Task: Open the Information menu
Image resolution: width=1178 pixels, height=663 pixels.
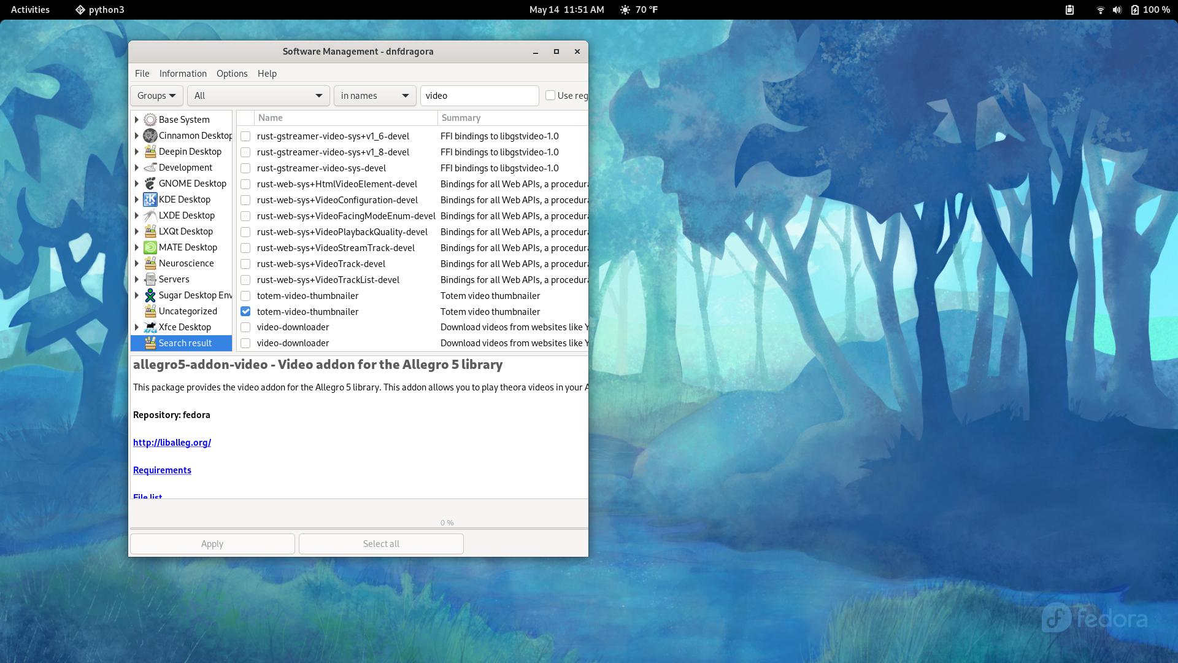Action: pyautogui.click(x=183, y=74)
